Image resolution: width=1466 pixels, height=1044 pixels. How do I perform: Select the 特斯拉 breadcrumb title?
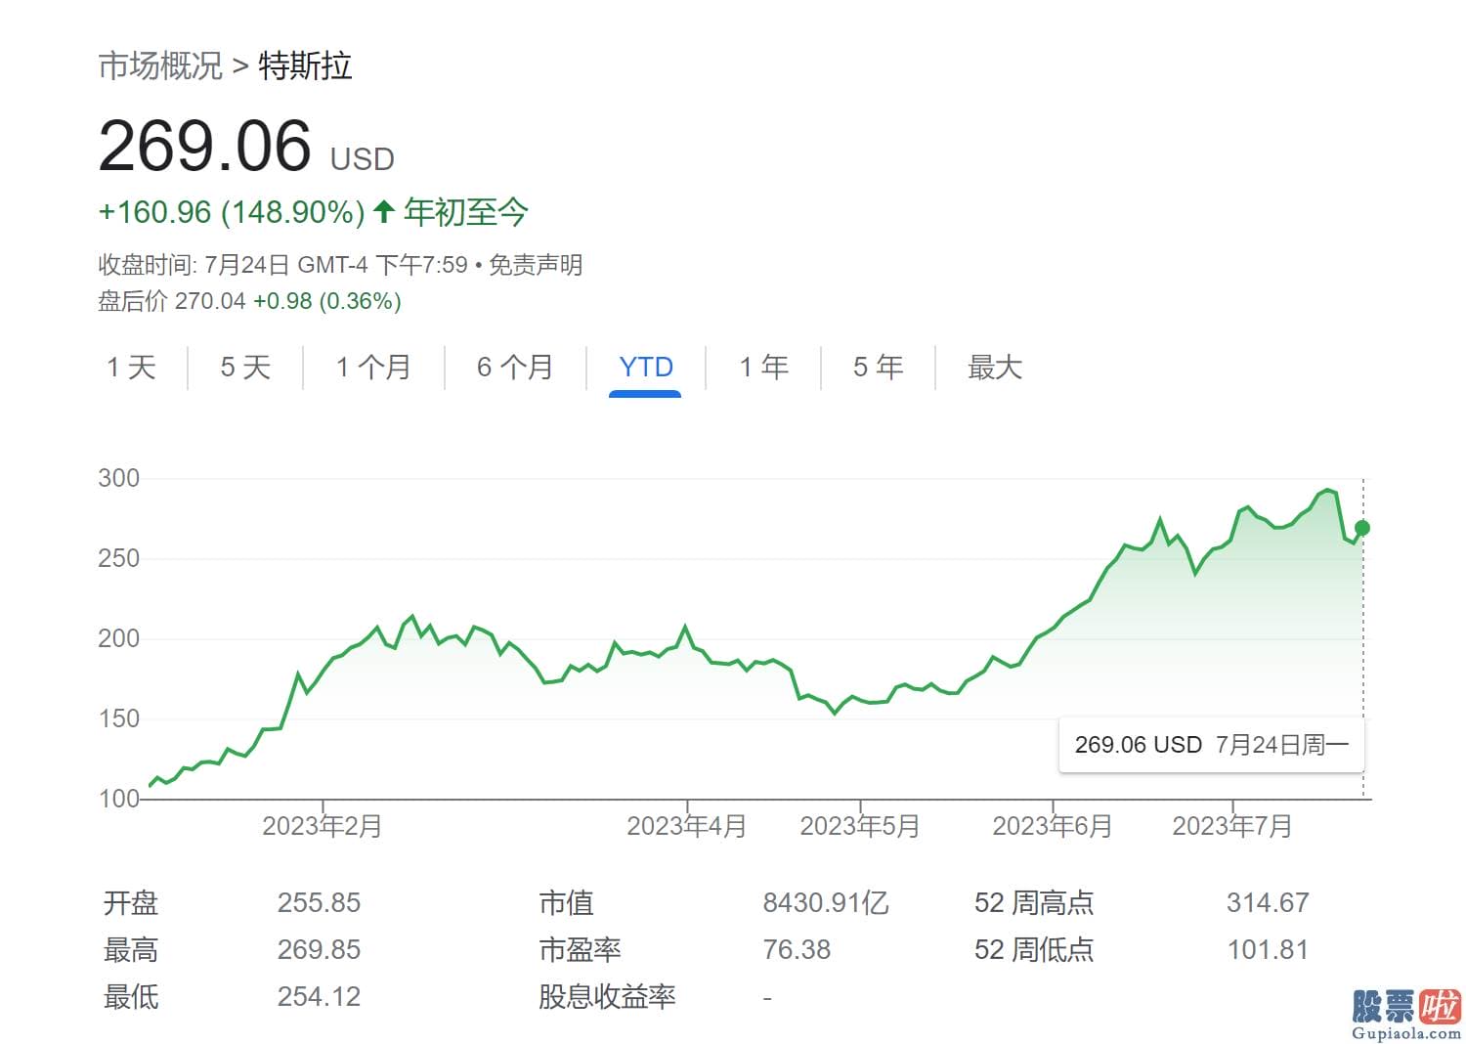pyautogui.click(x=305, y=65)
